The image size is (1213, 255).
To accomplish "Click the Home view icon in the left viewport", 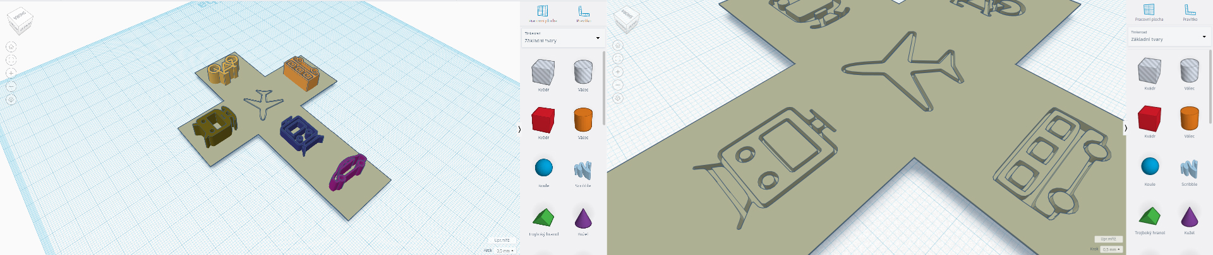I will coord(11,47).
